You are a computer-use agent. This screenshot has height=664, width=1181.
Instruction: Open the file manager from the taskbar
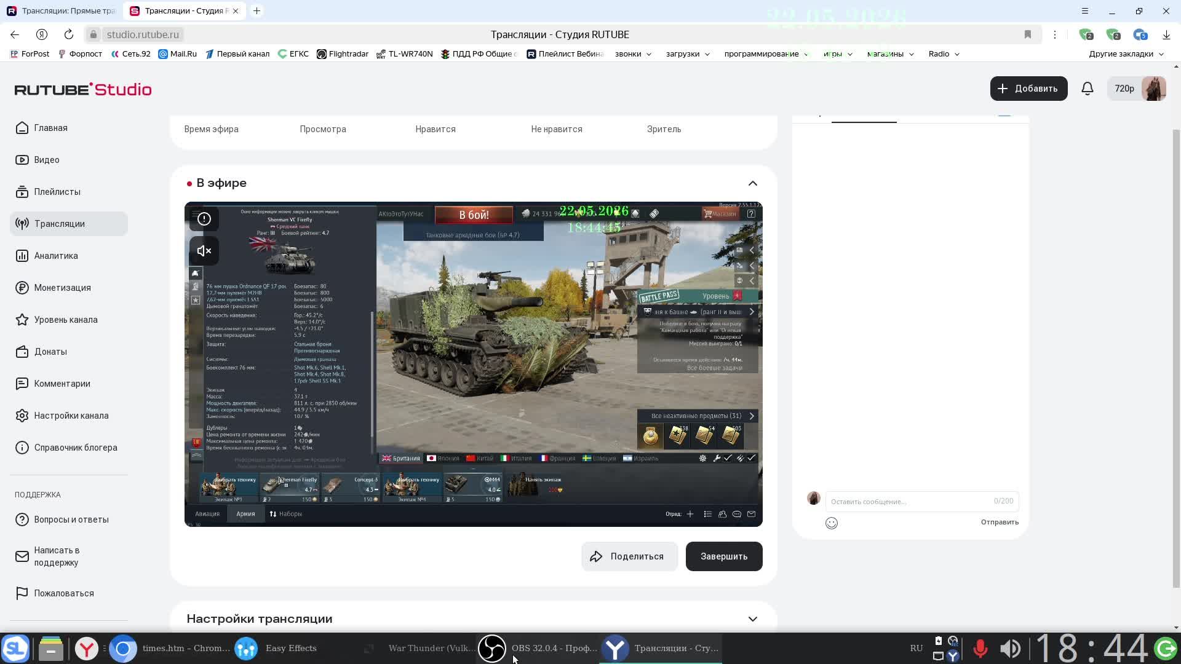point(50,649)
